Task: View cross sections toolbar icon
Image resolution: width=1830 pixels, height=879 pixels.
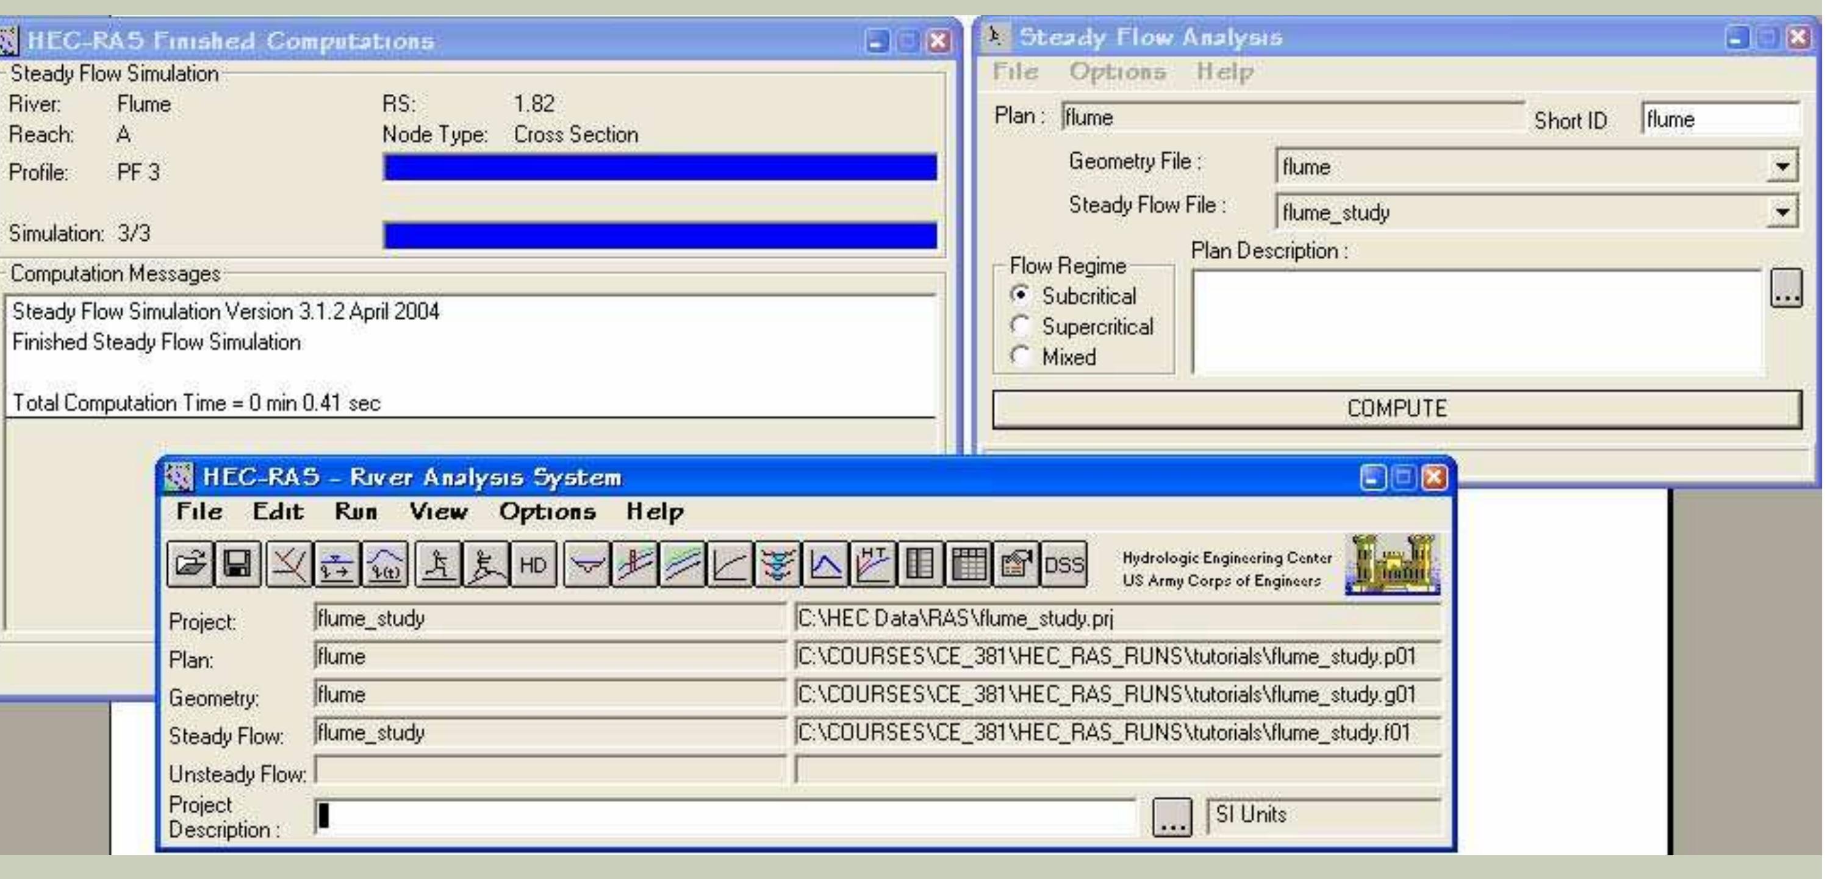Action: [587, 565]
